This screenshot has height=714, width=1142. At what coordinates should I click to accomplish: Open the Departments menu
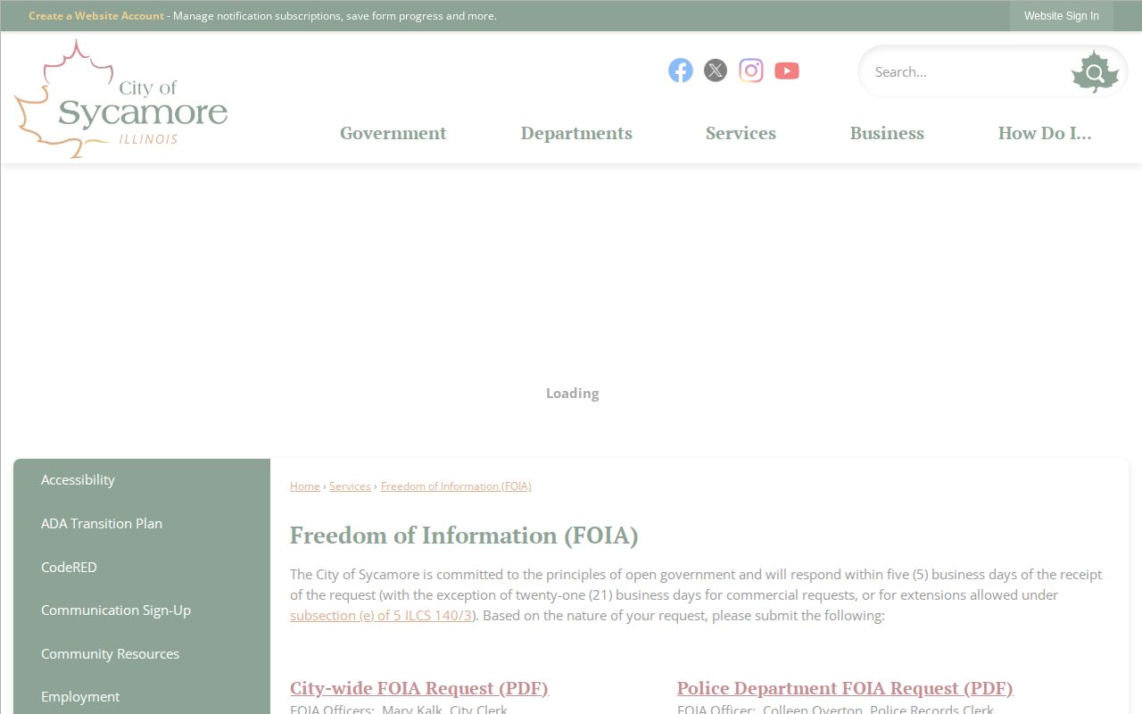tap(576, 133)
